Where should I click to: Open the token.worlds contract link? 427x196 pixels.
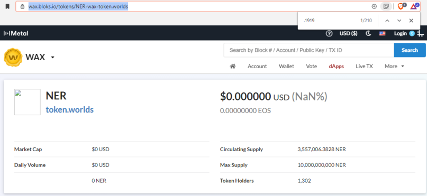pyautogui.click(x=70, y=109)
